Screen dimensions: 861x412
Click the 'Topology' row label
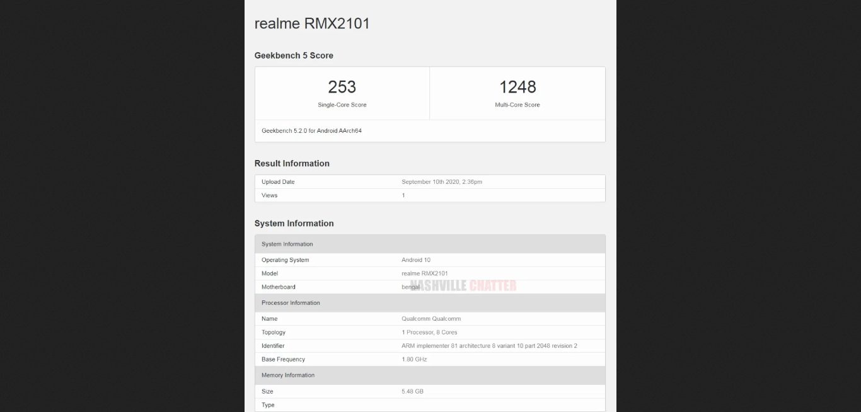click(x=274, y=333)
